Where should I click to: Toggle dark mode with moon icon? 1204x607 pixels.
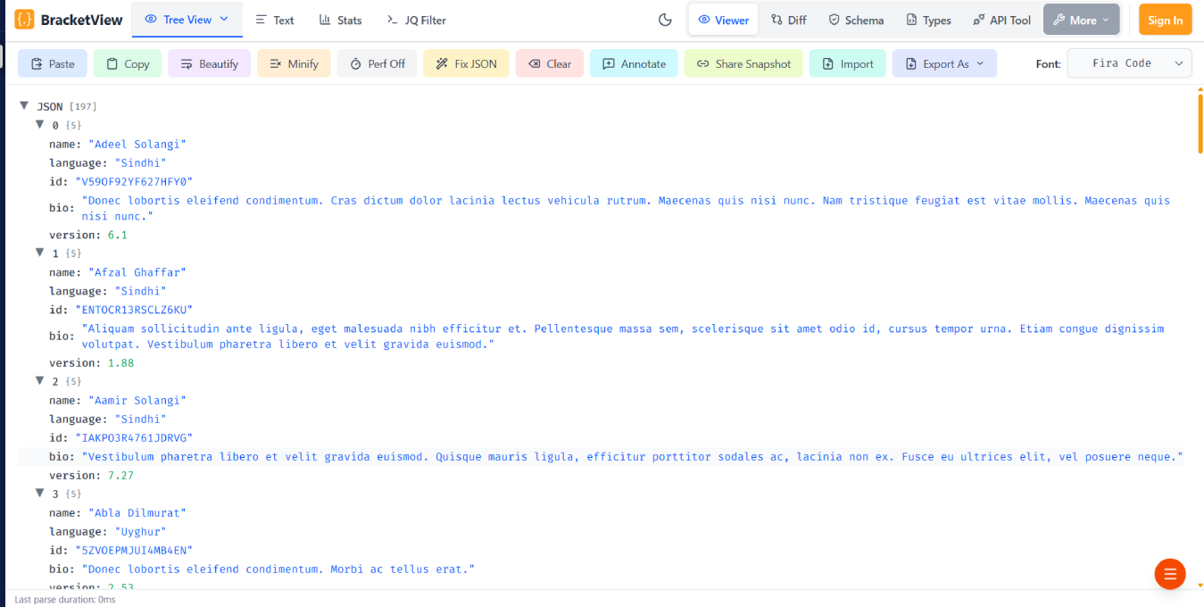(x=665, y=20)
